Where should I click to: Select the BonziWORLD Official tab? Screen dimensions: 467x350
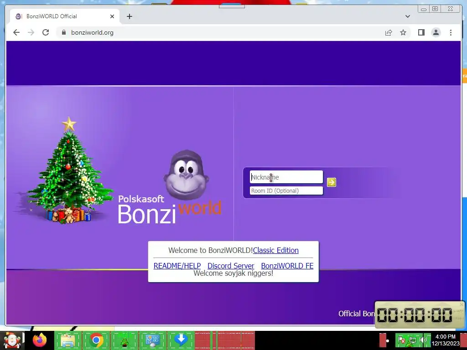64,16
